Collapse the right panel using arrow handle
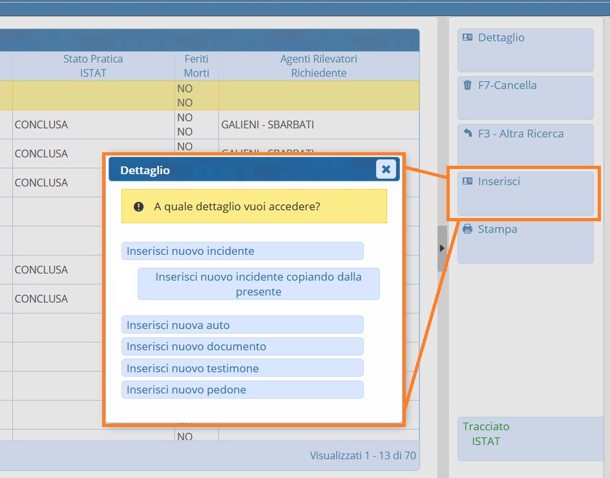This screenshot has height=478, width=610. (x=442, y=248)
